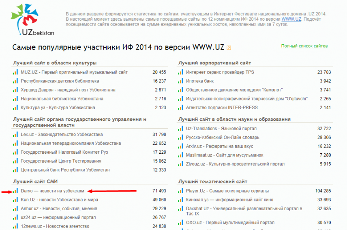
Task: Open Центральный банк Республики Узбекистан
Action: (65, 170)
